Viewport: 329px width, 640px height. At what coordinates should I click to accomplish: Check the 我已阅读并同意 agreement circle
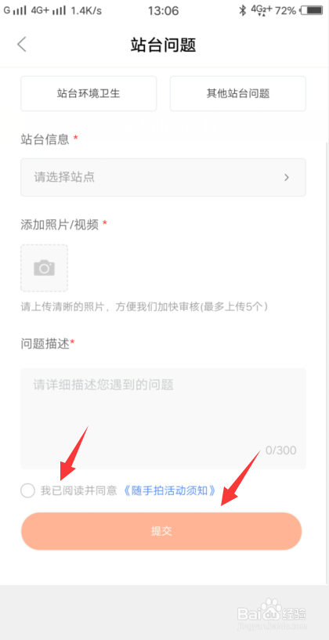pos(27,490)
